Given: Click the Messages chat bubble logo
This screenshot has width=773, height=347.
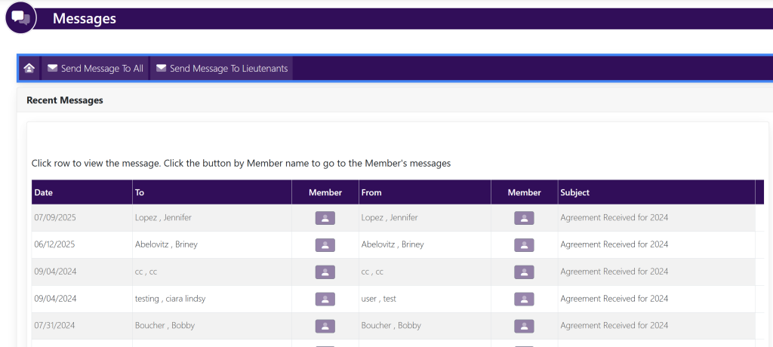Looking at the screenshot, I should click(21, 17).
